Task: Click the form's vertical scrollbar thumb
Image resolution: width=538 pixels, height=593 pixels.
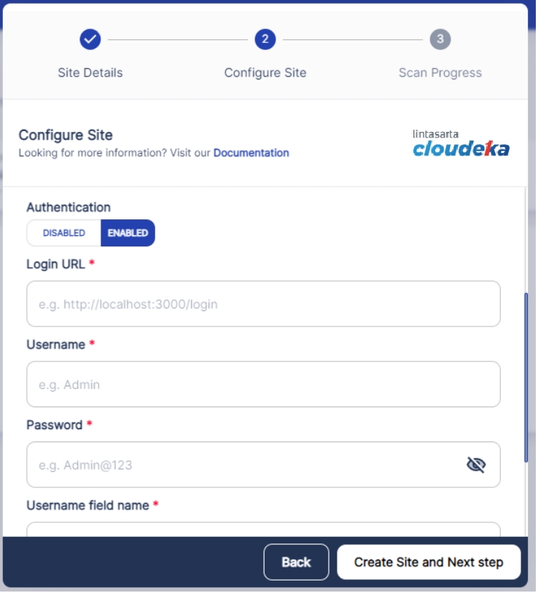Action: (x=526, y=377)
